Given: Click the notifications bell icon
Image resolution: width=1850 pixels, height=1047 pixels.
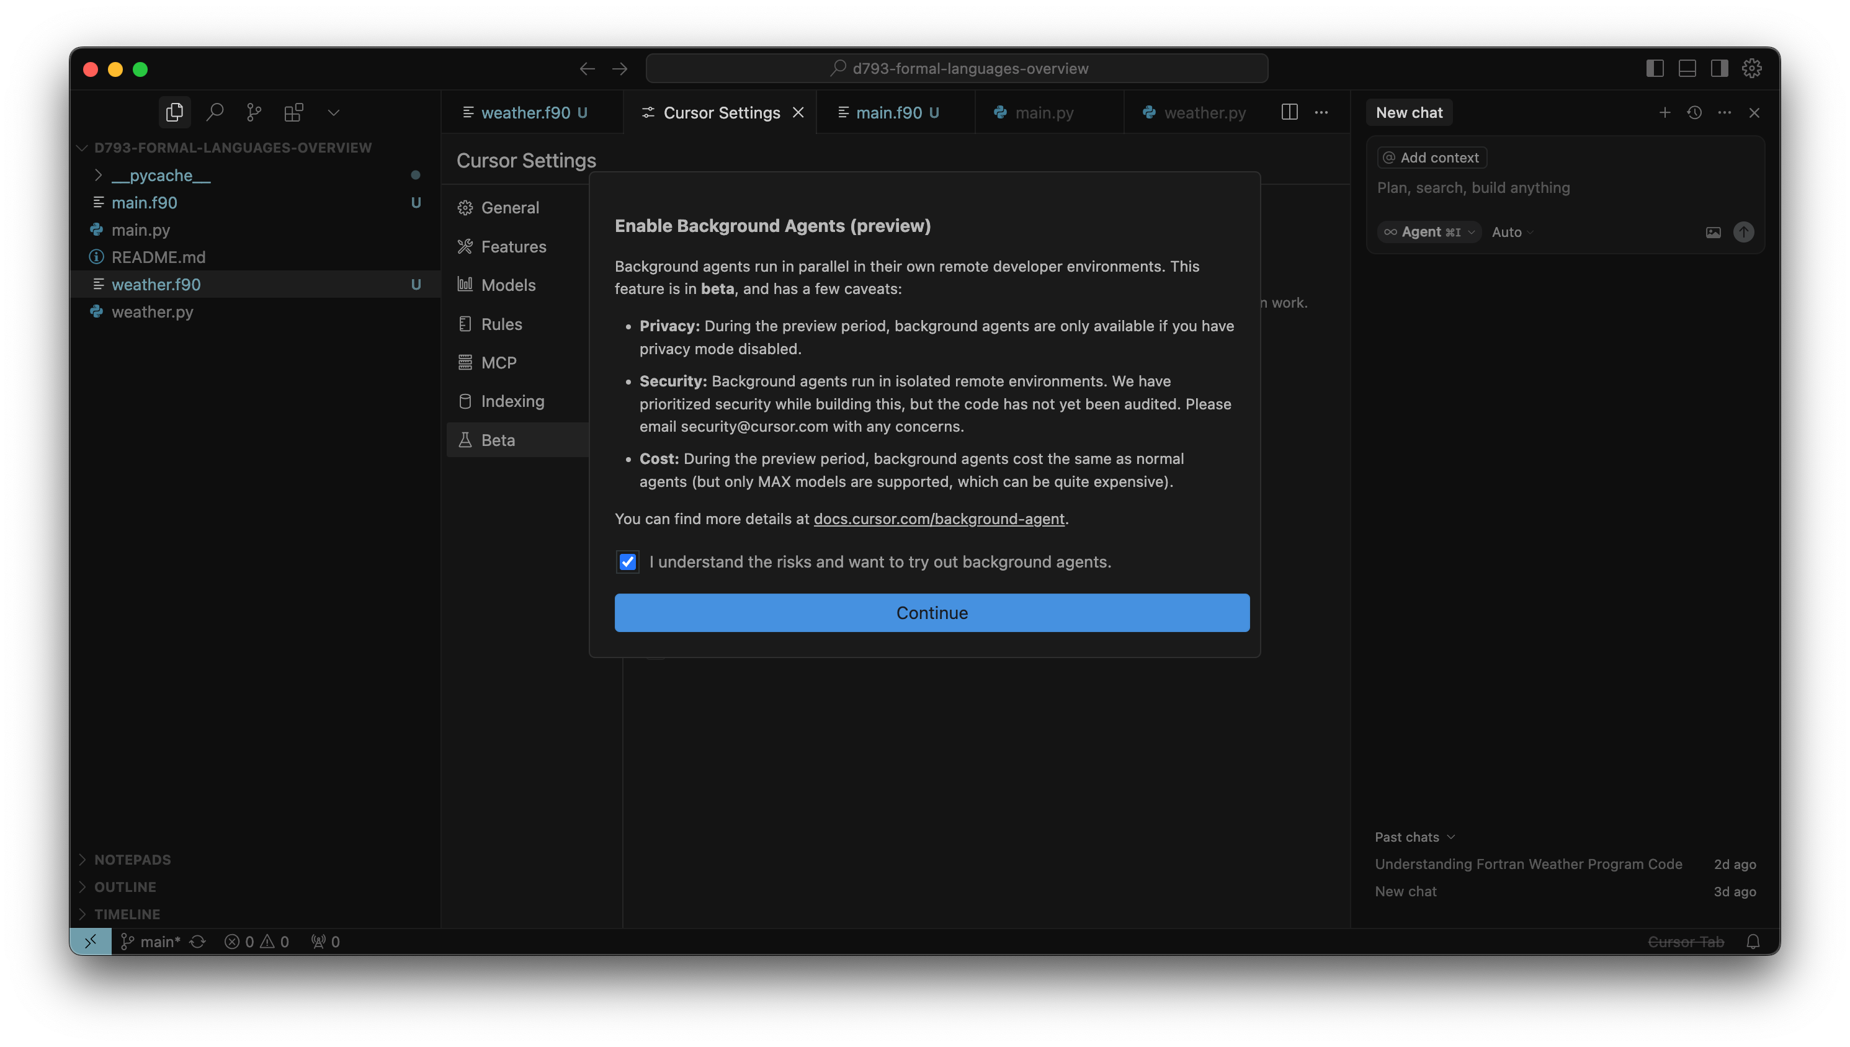Looking at the screenshot, I should pyautogui.click(x=1753, y=942).
